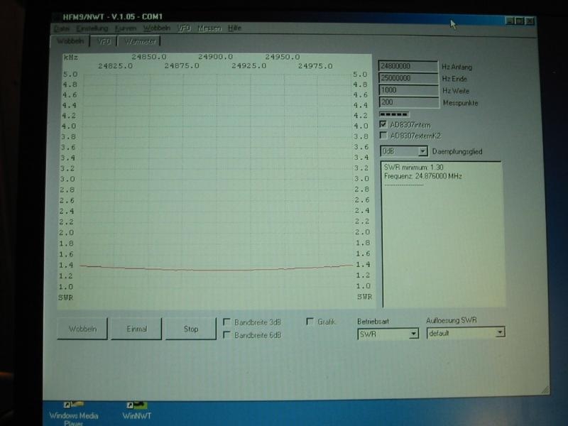This screenshot has height=426, width=568.
Task: Click the Stop button
Action: tap(190, 329)
